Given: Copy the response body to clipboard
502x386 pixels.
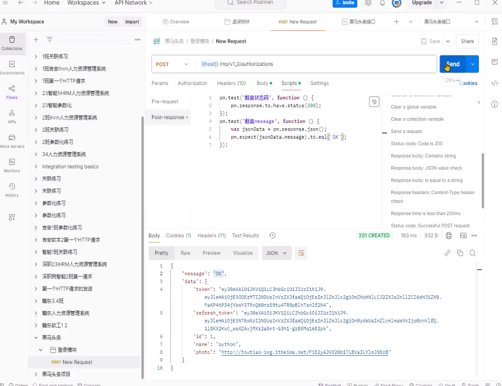Looking at the screenshot, I should [460, 253].
